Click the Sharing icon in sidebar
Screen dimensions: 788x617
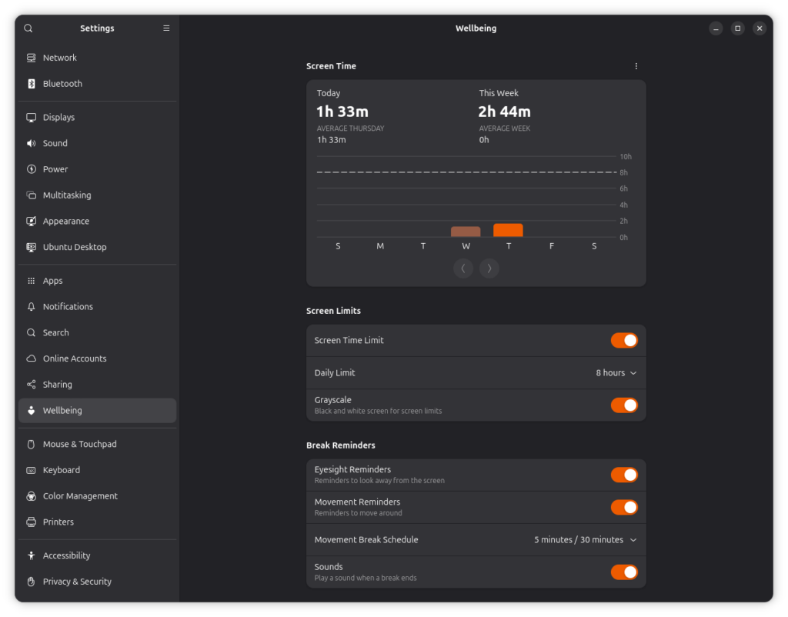click(x=31, y=385)
